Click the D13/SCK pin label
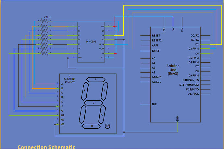This screenshot has width=224, height=149. (x=193, y=94)
